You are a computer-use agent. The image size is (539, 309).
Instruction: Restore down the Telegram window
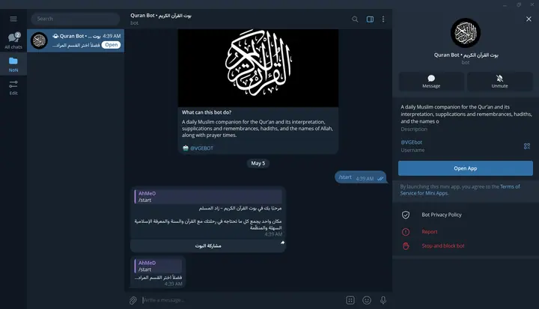coord(519,4)
